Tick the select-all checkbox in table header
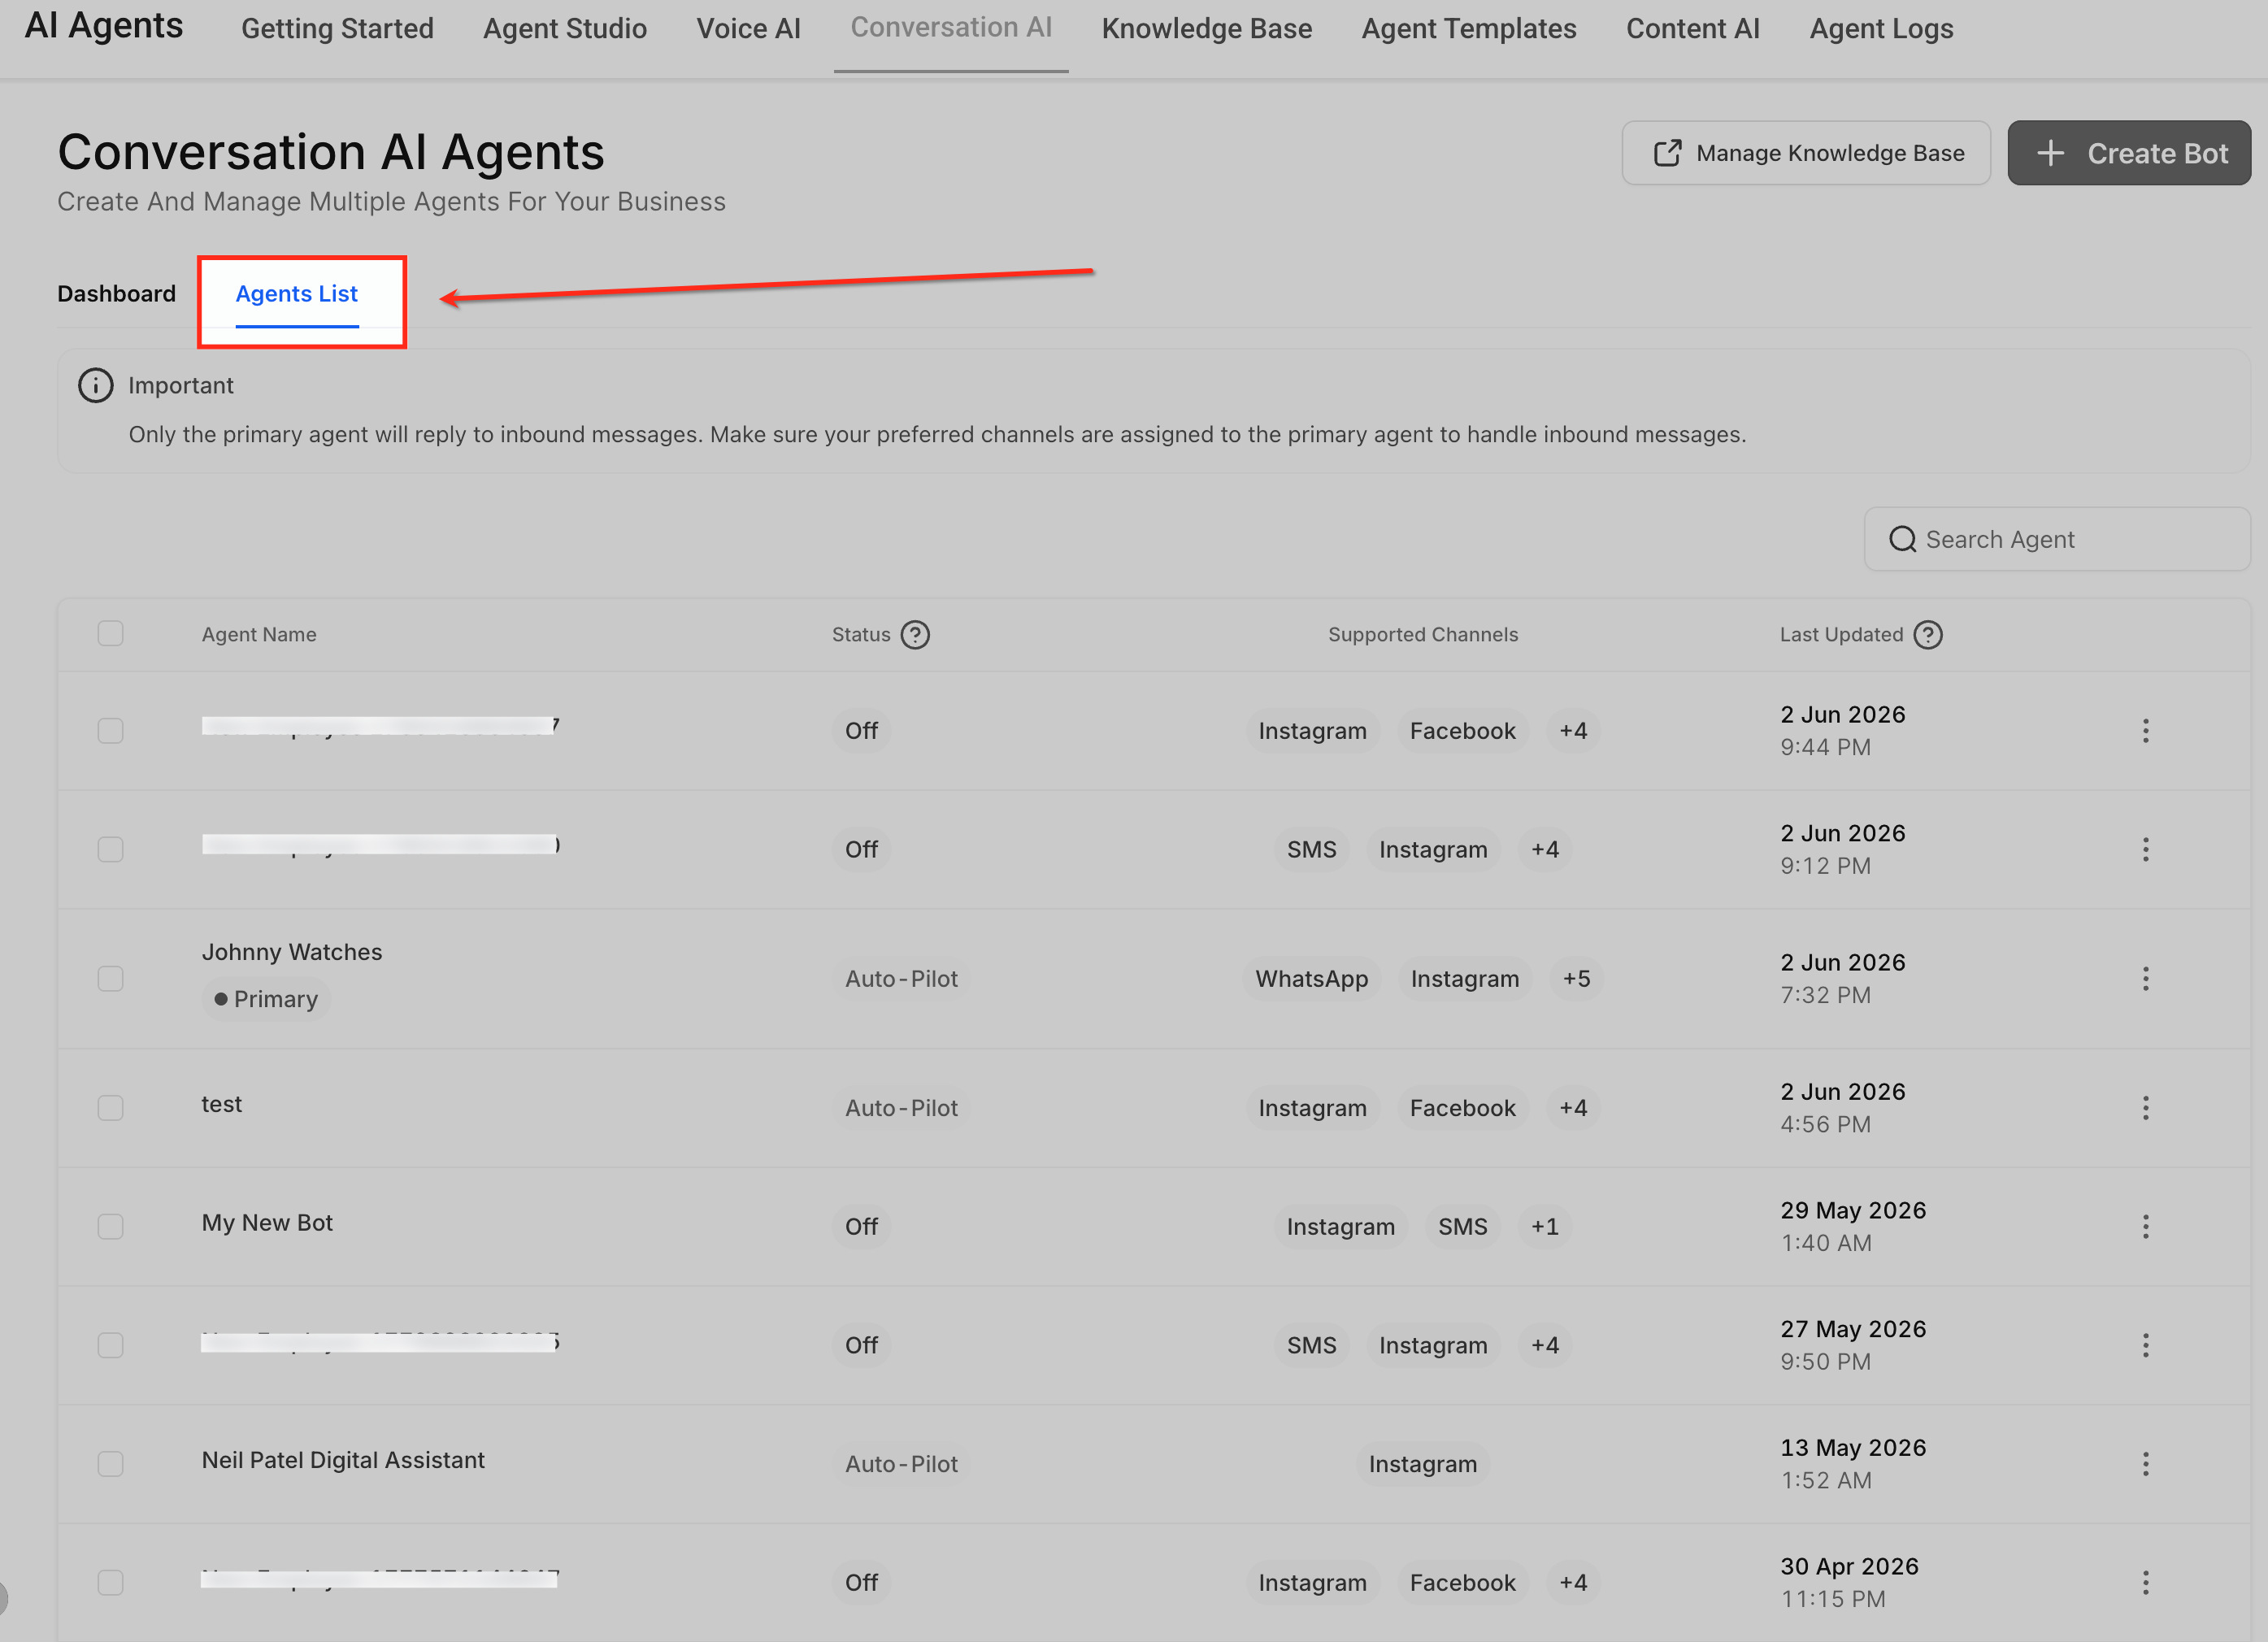The width and height of the screenshot is (2268, 1642). click(111, 634)
